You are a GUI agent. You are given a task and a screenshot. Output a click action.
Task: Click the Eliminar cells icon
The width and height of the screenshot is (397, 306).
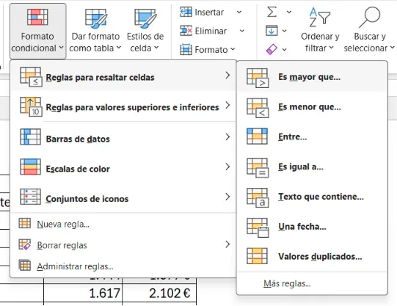coord(186,31)
